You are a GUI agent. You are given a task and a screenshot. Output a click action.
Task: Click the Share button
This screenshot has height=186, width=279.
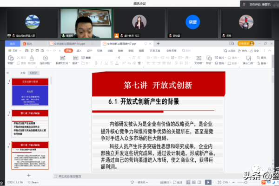(x=254, y=51)
